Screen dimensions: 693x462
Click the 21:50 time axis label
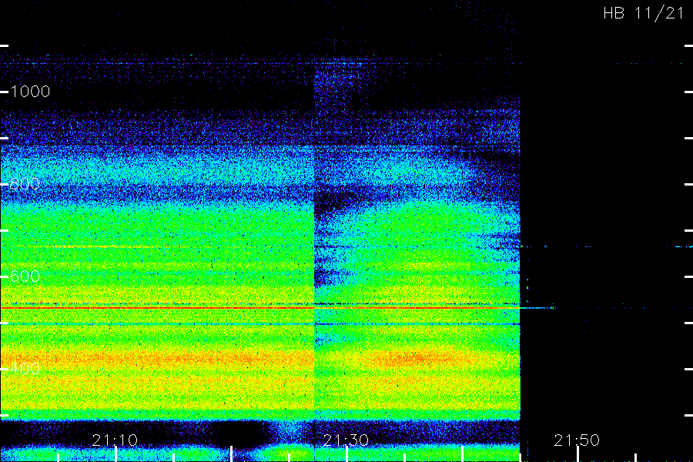tap(577, 440)
